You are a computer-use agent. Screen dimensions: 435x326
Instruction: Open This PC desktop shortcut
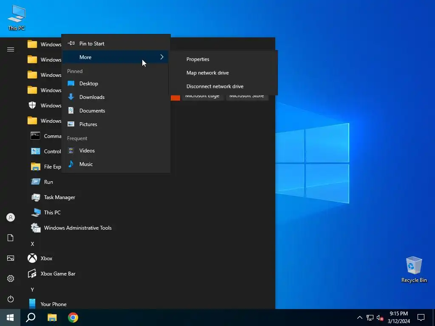coord(17,17)
